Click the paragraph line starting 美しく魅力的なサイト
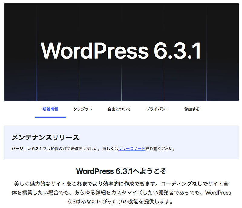The width and height of the screenshot is (242, 208). pos(121,184)
